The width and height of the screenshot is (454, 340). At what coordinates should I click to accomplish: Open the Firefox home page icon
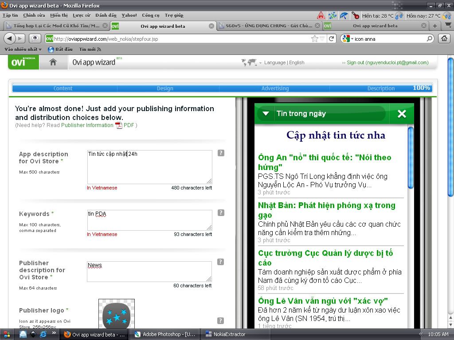pyautogui.click(x=444, y=39)
